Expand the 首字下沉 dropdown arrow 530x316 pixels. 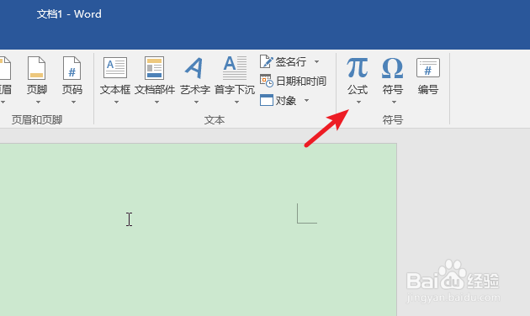tap(236, 102)
